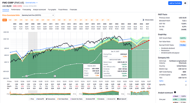Open the Analyst scorecard tab
This screenshot has height=103, width=190.
pyautogui.click(x=39, y=10)
